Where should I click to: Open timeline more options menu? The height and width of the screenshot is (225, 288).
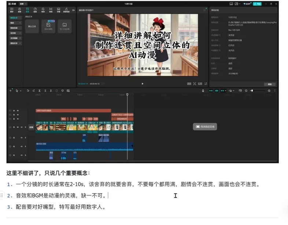(x=275, y=91)
